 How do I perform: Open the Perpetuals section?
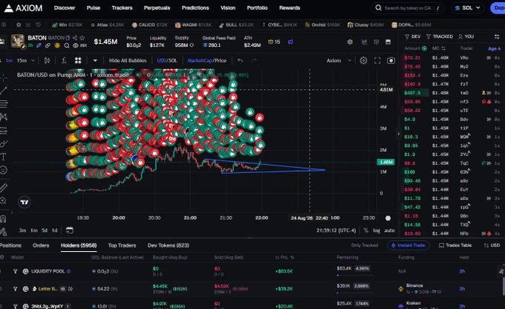(157, 7)
